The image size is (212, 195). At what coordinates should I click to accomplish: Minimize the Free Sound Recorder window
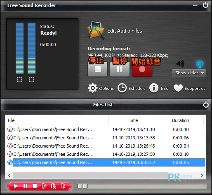[x=195, y=5]
